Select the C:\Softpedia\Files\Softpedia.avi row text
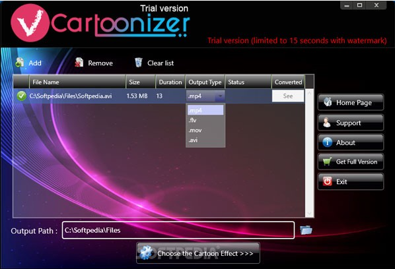Screen dimensions: 395x269 click(71, 96)
